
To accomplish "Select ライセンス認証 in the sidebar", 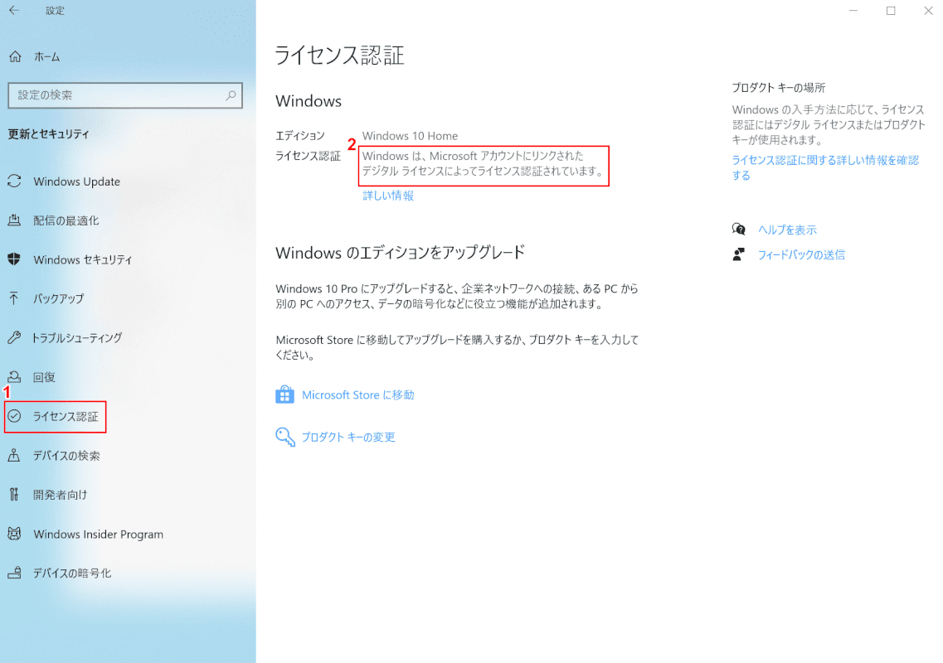I will 66,417.
